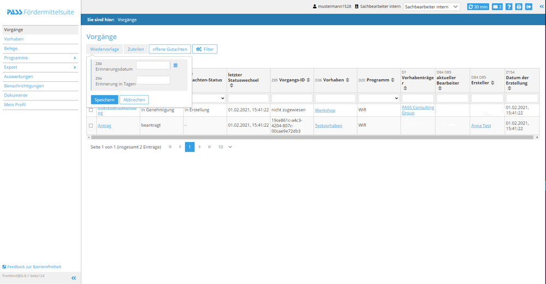
Task: Click the PASS Fördermittelsuite logo
Action: point(40,12)
